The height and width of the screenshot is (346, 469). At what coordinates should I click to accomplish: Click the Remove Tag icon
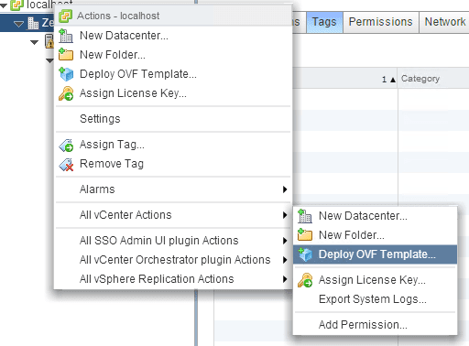pos(66,165)
